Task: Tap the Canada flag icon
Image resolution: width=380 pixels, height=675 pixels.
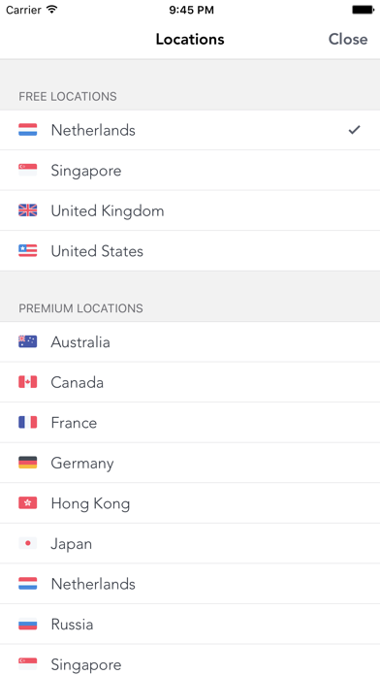Action: [27, 382]
